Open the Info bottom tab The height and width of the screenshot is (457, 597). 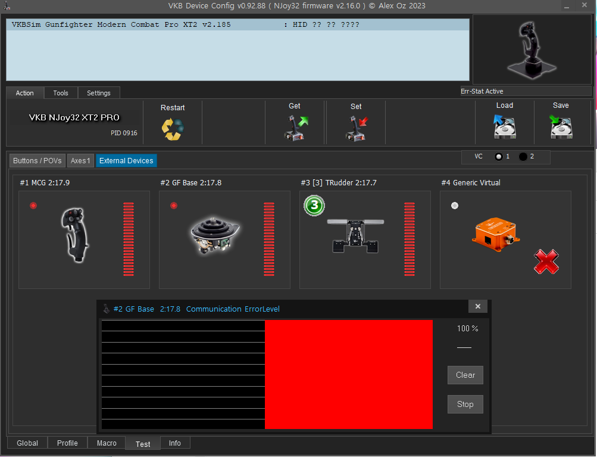(175, 443)
